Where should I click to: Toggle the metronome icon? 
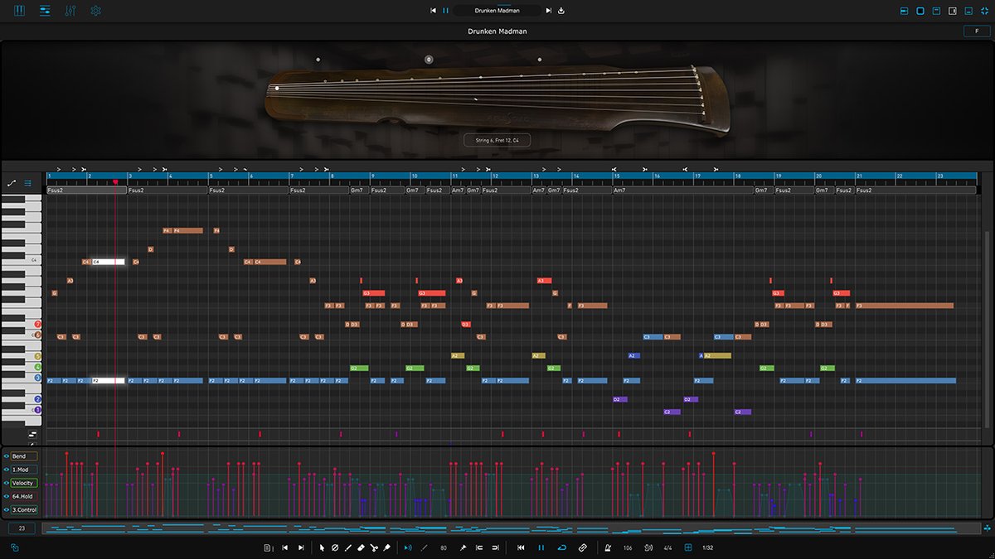[x=609, y=547]
